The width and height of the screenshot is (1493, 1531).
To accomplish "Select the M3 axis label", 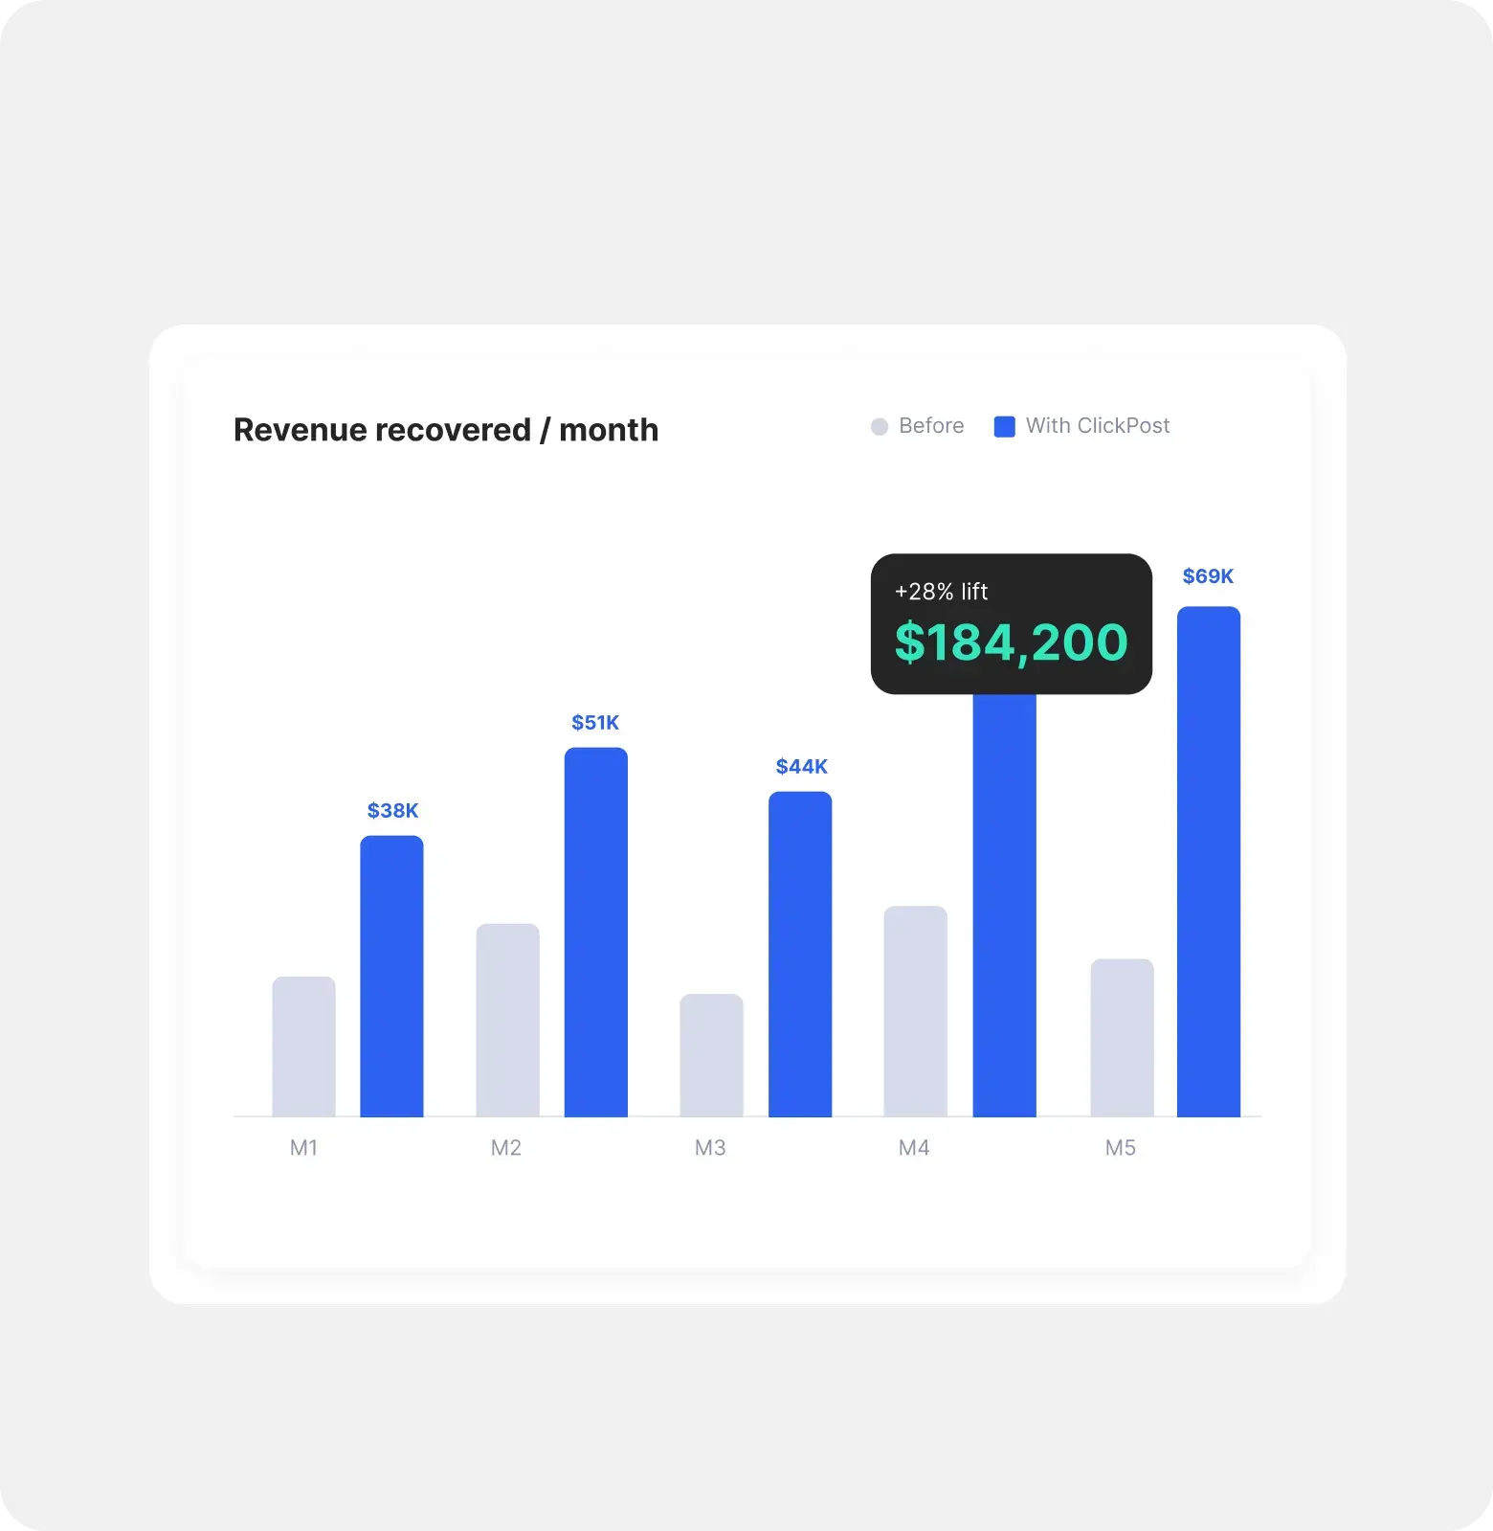I will click(x=710, y=1148).
